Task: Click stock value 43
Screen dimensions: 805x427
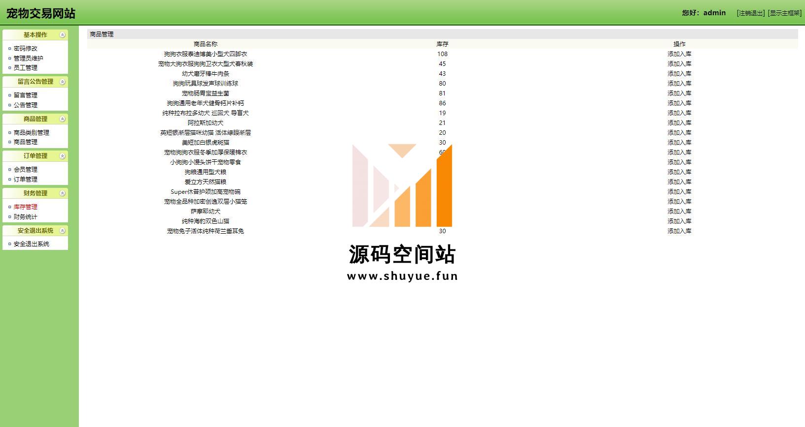Action: pyautogui.click(x=442, y=74)
